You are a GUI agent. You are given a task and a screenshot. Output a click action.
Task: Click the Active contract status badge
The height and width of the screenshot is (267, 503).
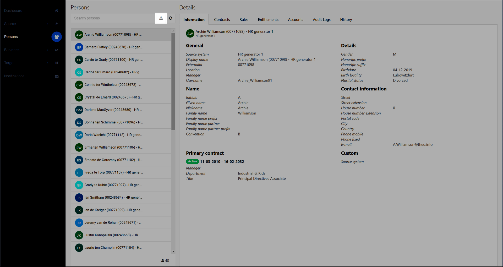pos(193,162)
